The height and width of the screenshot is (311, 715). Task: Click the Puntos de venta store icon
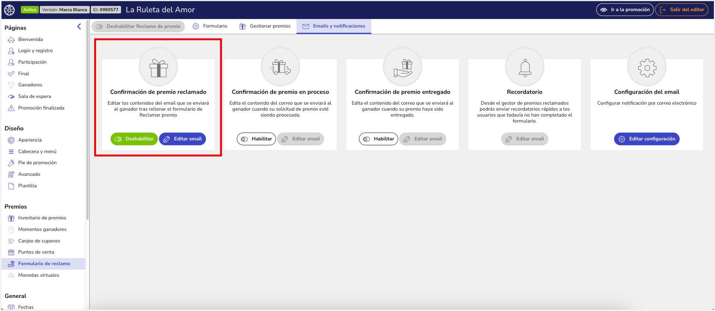(11, 252)
